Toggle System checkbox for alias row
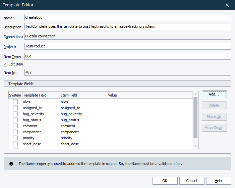The image size is (235, 188). (x=15, y=102)
